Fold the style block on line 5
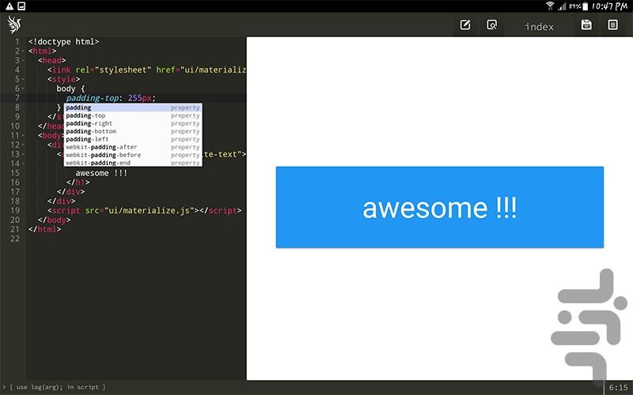Image resolution: width=633 pixels, height=395 pixels. point(24,80)
